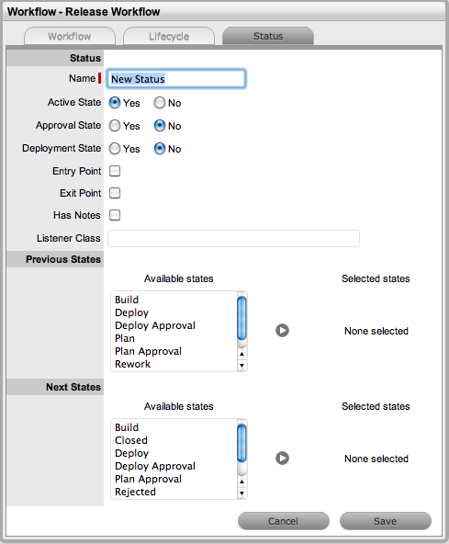Click the Previous States list scrollbar thumb
Screen dimensions: 449x544
click(241, 319)
